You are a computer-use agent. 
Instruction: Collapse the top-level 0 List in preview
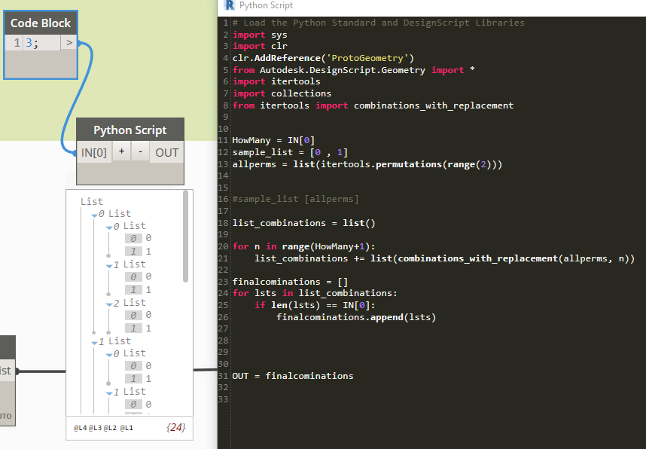point(94,215)
